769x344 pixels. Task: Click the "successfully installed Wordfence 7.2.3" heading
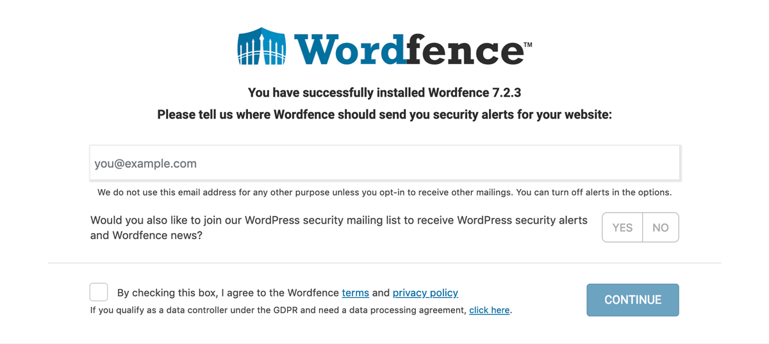tap(384, 93)
